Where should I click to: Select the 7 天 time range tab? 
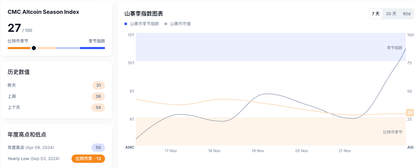pyautogui.click(x=375, y=14)
